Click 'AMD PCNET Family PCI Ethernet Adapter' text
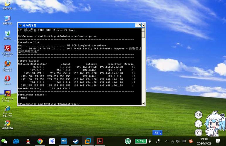 [x=96, y=48]
